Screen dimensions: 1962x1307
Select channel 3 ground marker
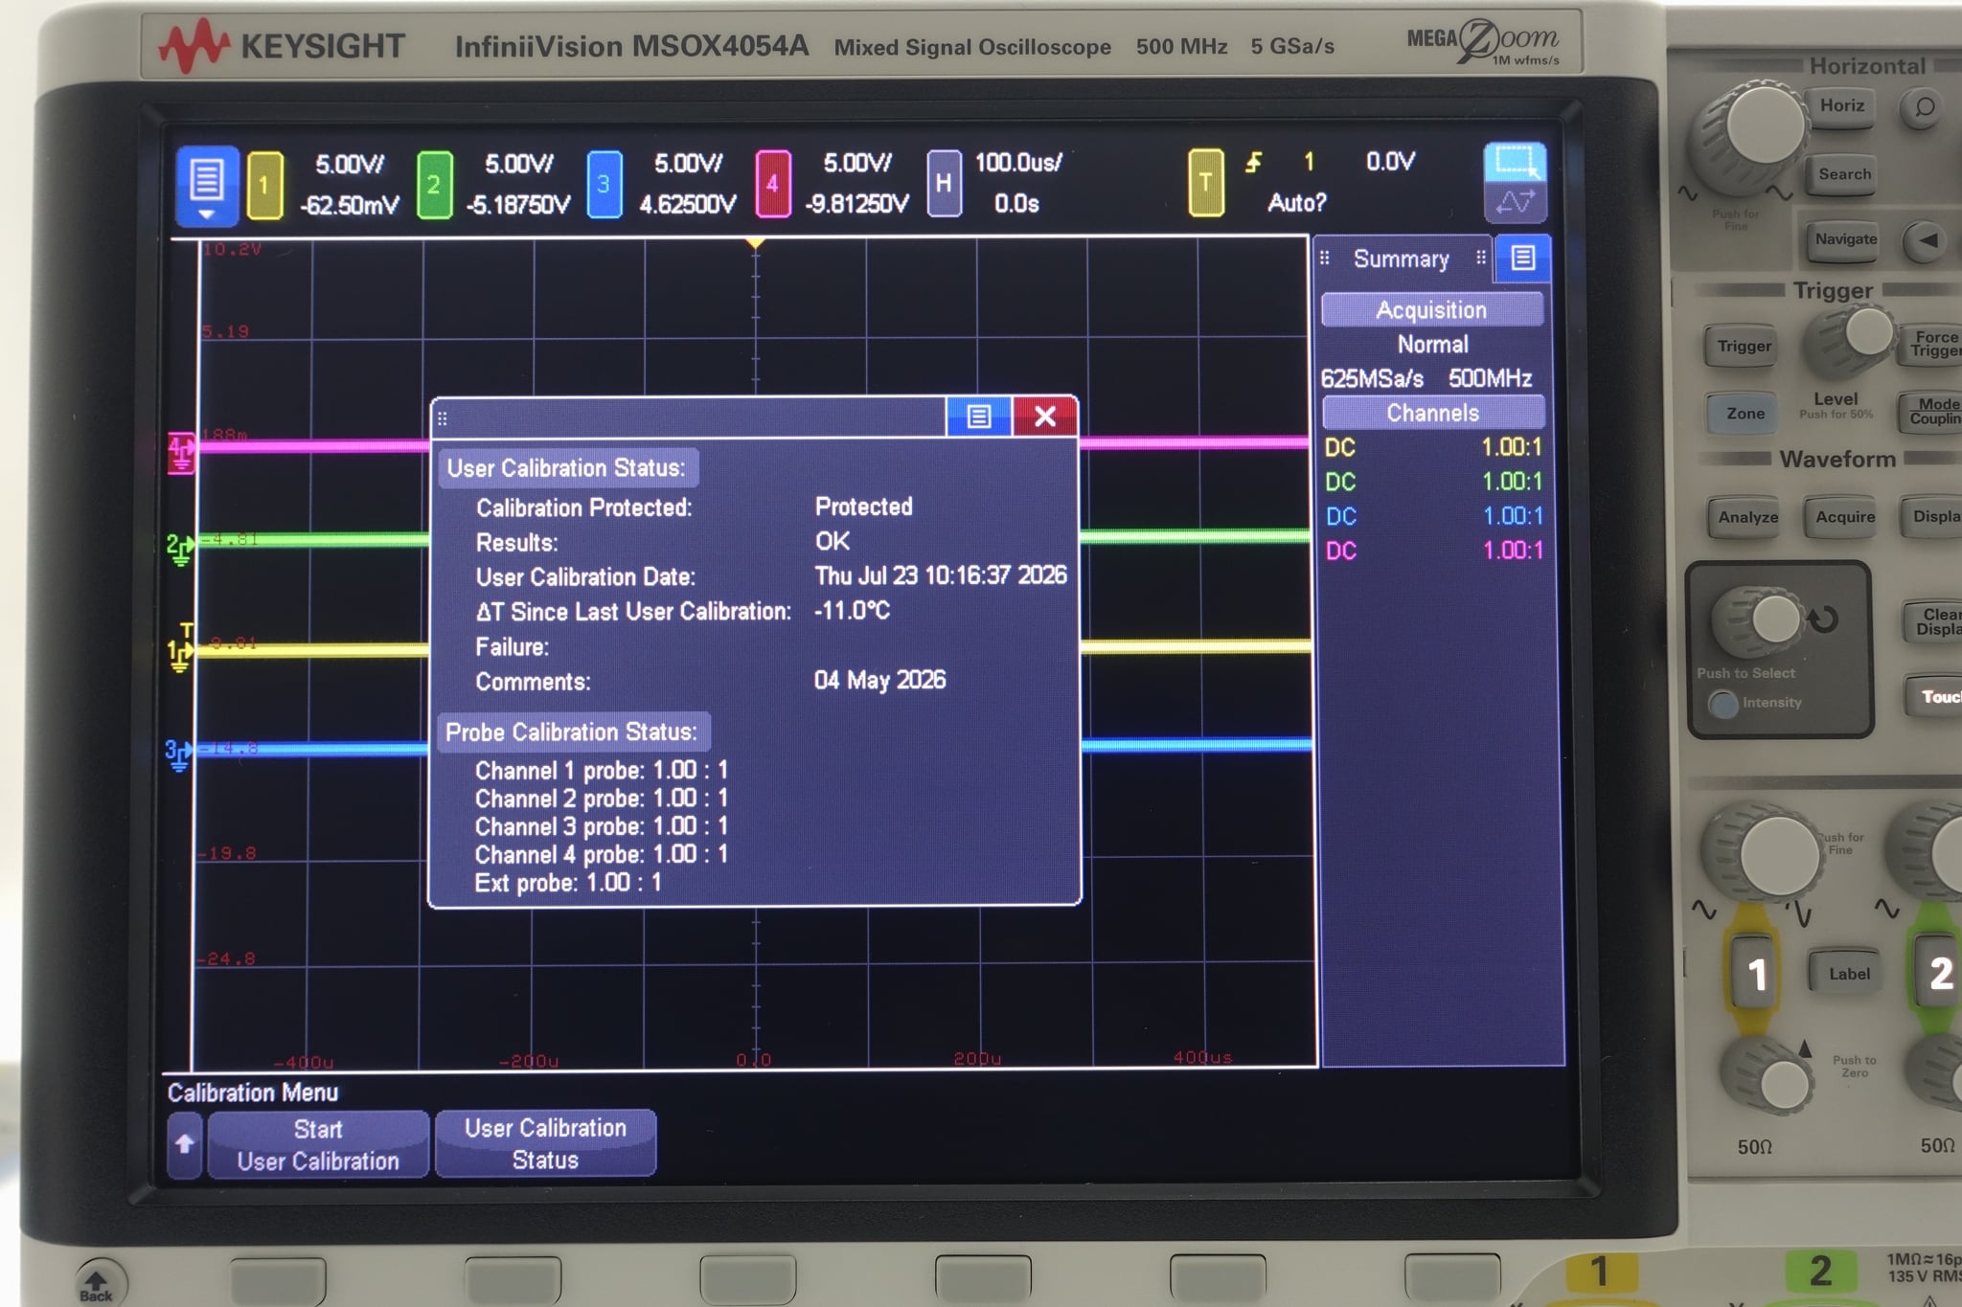178,755
